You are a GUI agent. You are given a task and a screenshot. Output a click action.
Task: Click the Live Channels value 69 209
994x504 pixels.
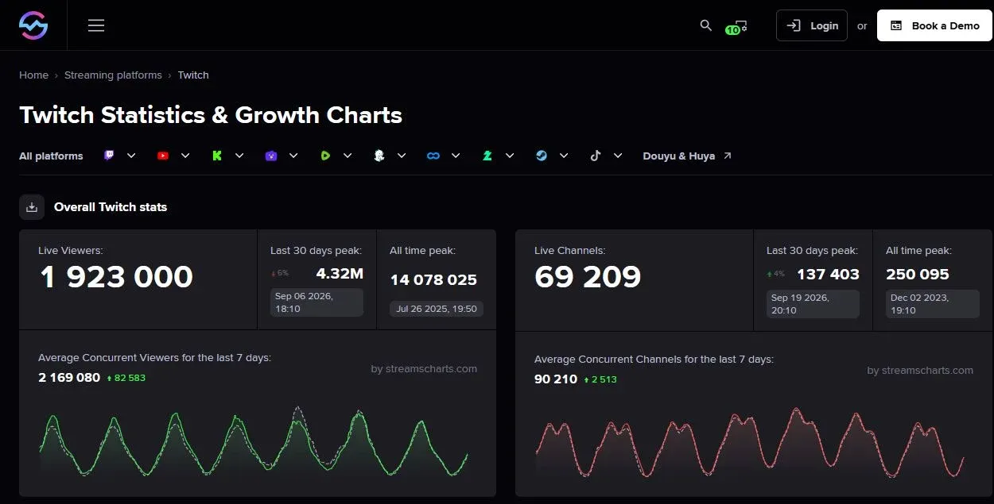[588, 277]
